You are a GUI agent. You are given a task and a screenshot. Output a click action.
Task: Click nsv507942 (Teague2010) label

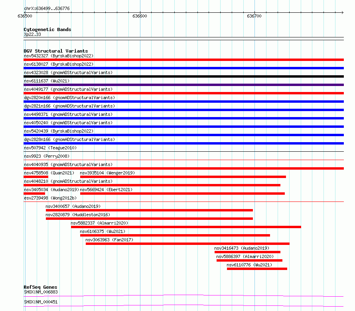coord(50,148)
